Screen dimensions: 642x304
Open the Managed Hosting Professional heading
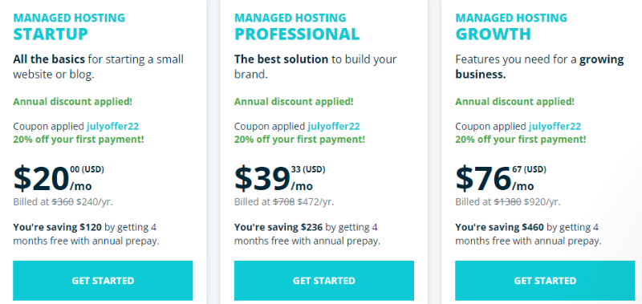(297, 27)
